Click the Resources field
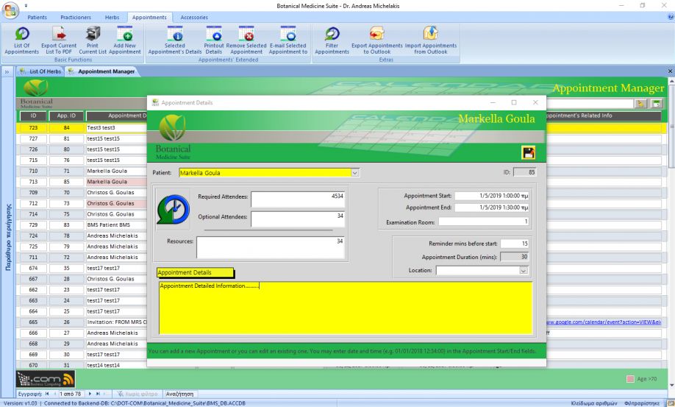Screen dimensions: 675x407 [271, 247]
